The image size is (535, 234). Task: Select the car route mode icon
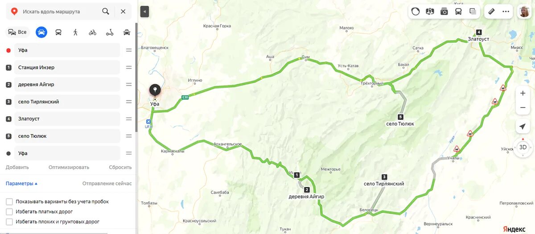[x=41, y=32]
